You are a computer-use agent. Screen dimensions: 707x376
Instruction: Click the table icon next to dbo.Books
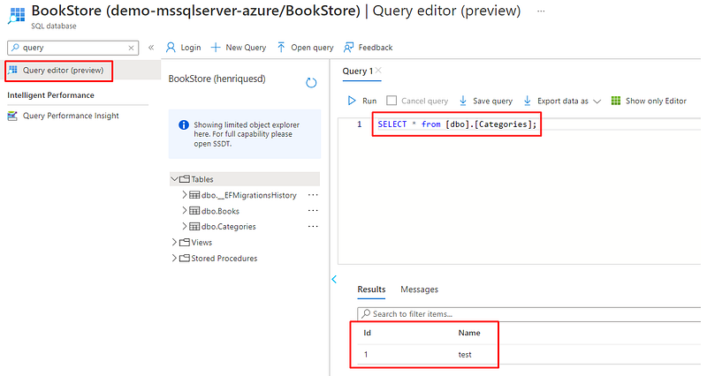(194, 211)
